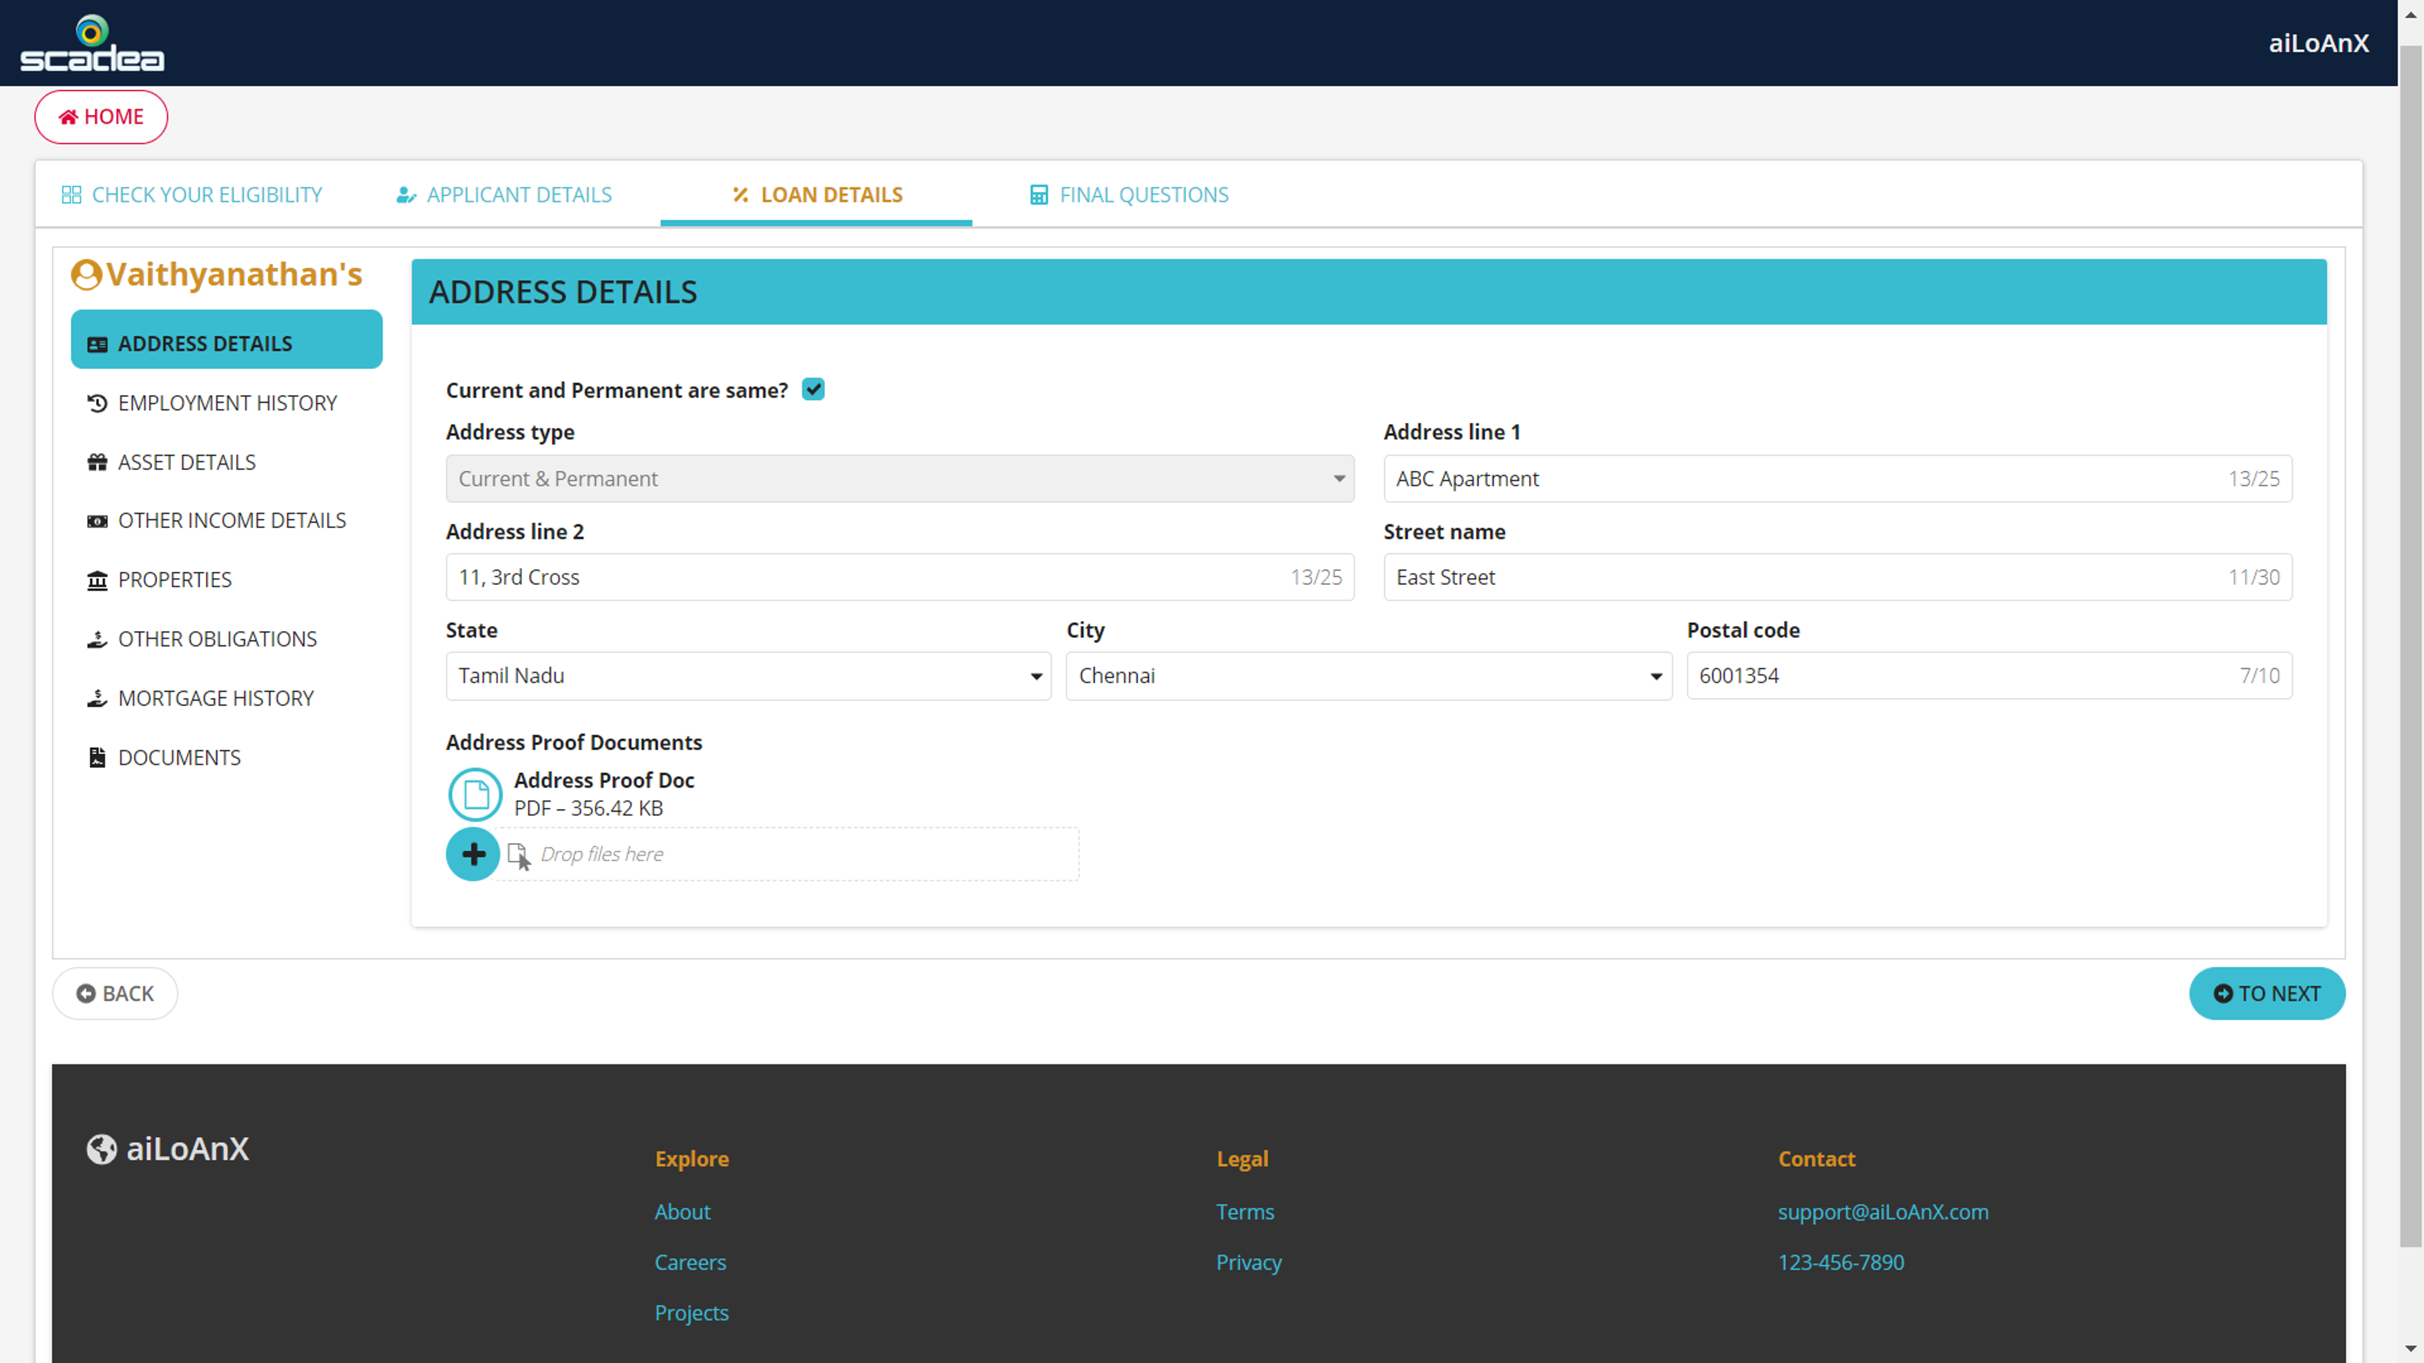Click the Address Proof Doc file icon
The height and width of the screenshot is (1363, 2424).
point(475,795)
